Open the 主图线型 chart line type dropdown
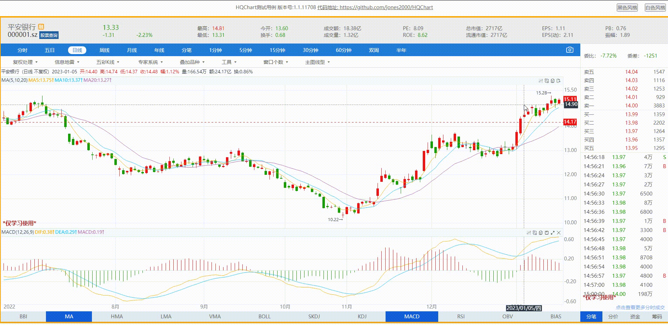This screenshot has height=325, width=668. pyautogui.click(x=316, y=62)
